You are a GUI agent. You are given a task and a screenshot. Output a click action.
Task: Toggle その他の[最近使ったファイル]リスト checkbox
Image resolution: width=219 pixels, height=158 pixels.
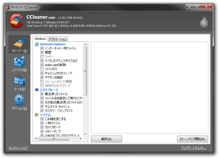click(42, 102)
